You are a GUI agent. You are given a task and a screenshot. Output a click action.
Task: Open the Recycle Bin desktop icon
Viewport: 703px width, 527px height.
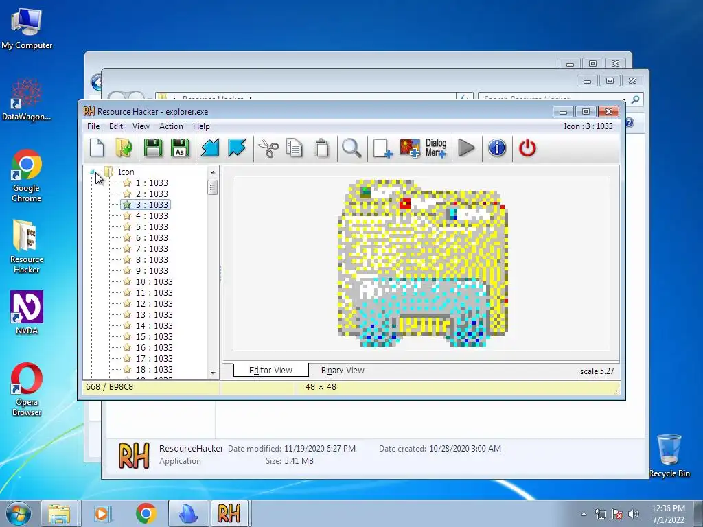pos(669,456)
